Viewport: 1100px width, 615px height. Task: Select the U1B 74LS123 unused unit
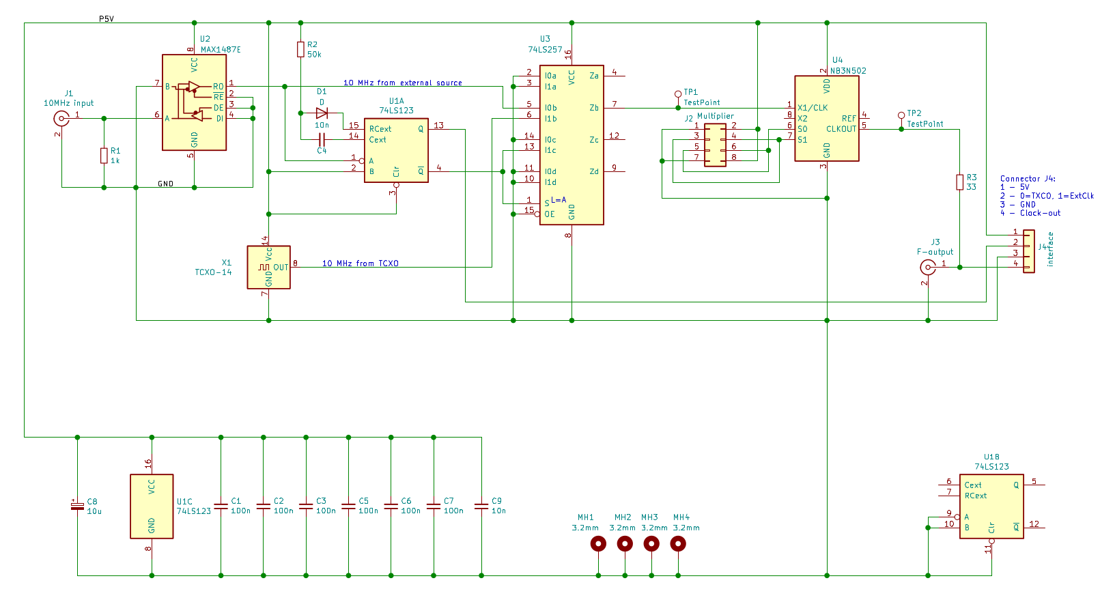pos(991,506)
